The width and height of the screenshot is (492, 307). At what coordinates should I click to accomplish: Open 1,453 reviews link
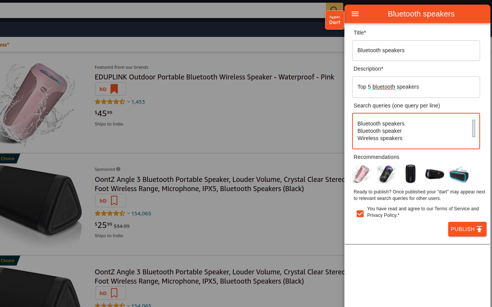coord(138,102)
